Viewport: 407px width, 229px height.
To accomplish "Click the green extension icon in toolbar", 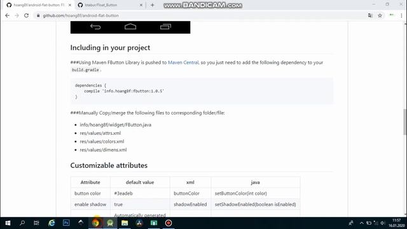I will pos(392,15).
